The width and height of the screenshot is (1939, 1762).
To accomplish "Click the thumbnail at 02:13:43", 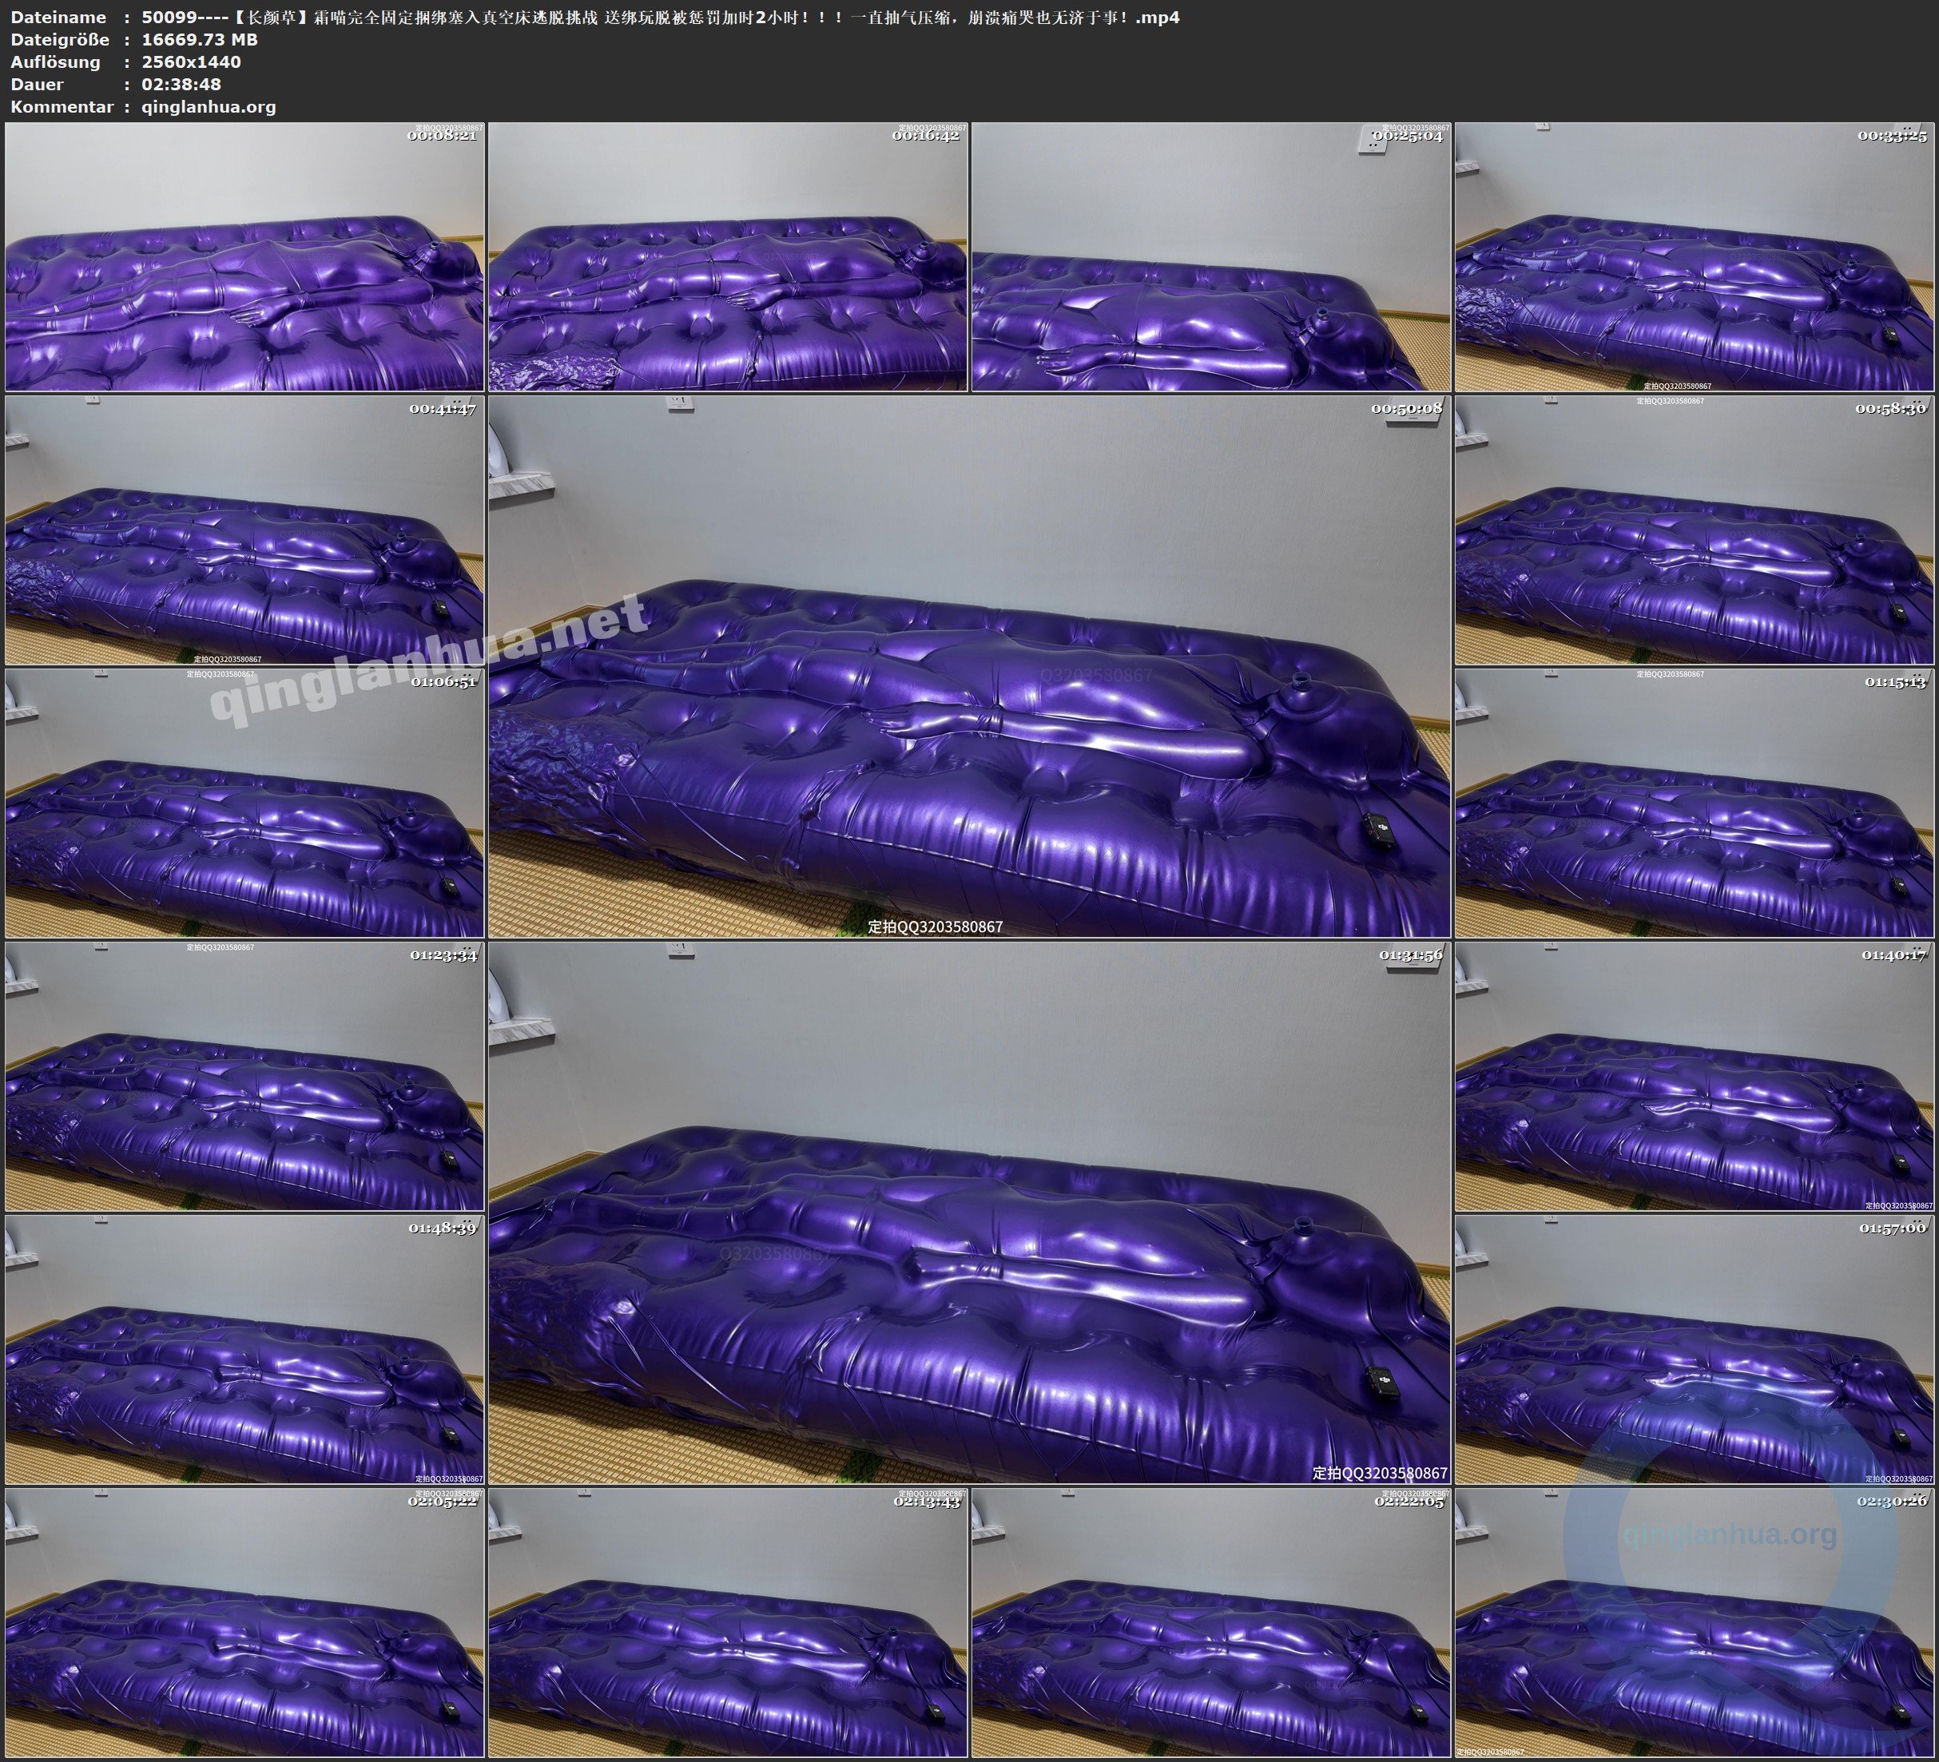I will [x=728, y=1622].
